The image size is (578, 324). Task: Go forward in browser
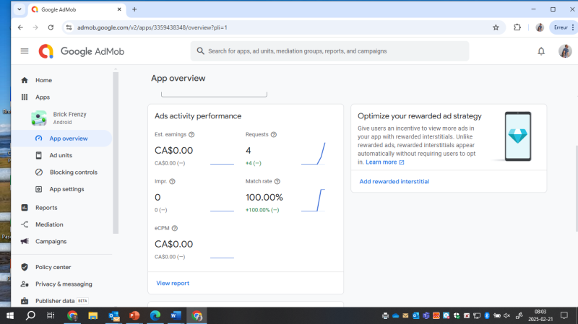(35, 27)
